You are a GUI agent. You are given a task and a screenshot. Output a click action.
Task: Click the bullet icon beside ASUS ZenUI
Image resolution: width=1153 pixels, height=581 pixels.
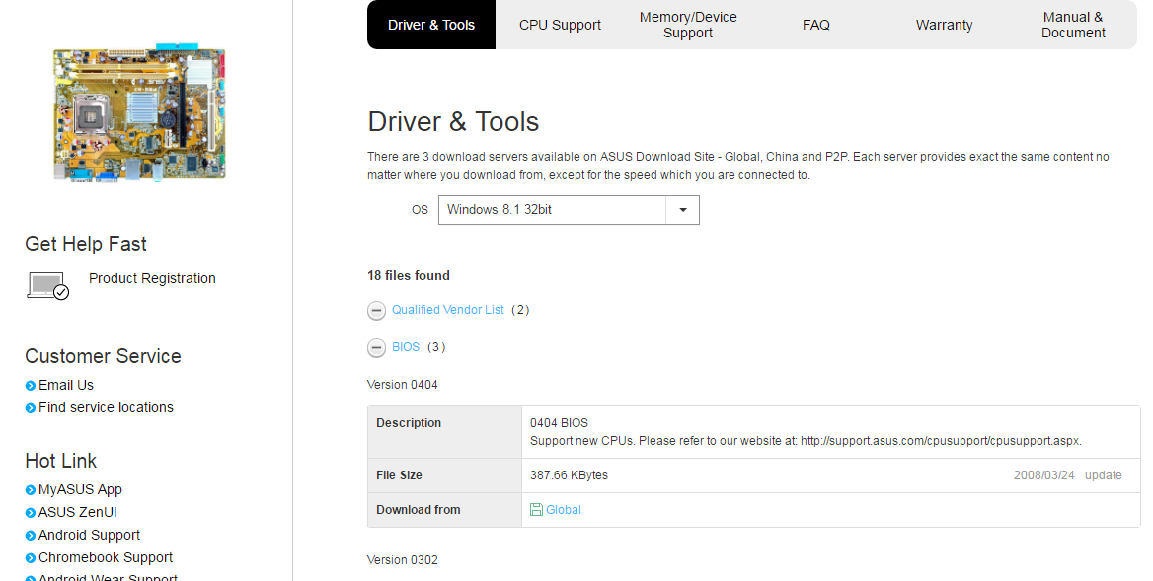pos(31,513)
